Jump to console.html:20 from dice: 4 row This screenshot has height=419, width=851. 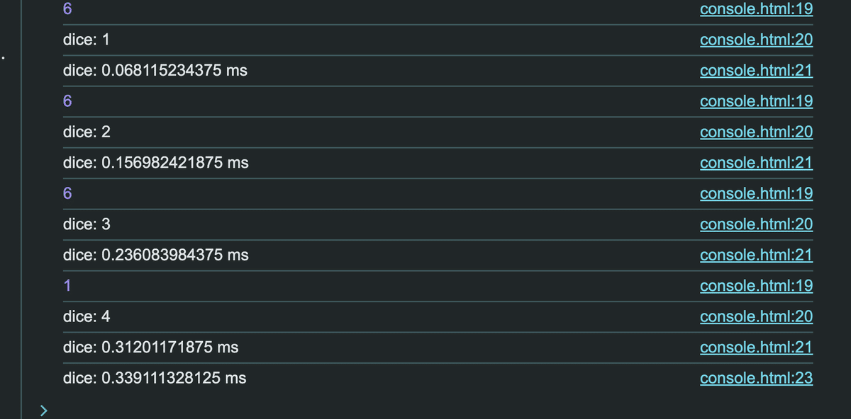[756, 316]
